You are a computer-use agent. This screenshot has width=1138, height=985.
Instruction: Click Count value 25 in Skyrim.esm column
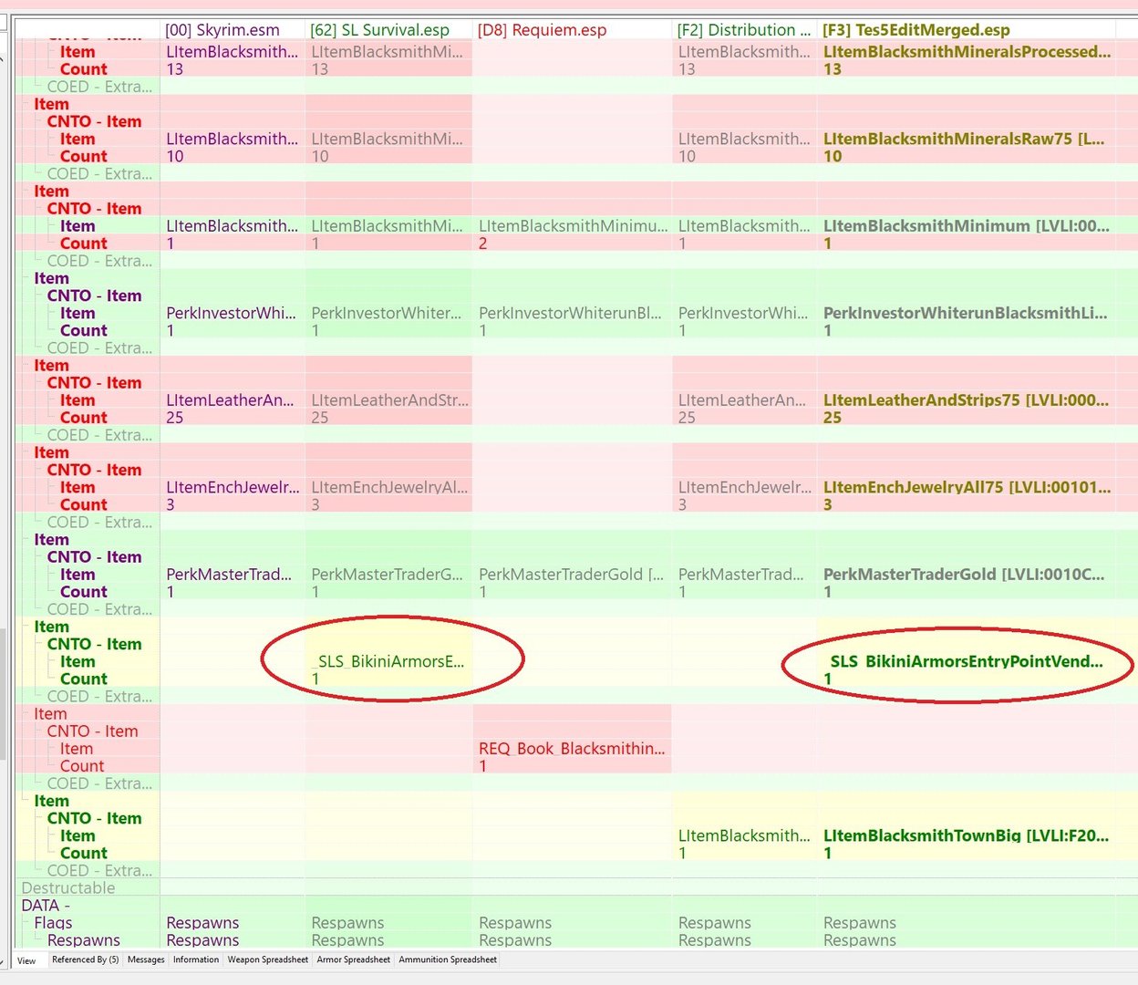coord(175,418)
